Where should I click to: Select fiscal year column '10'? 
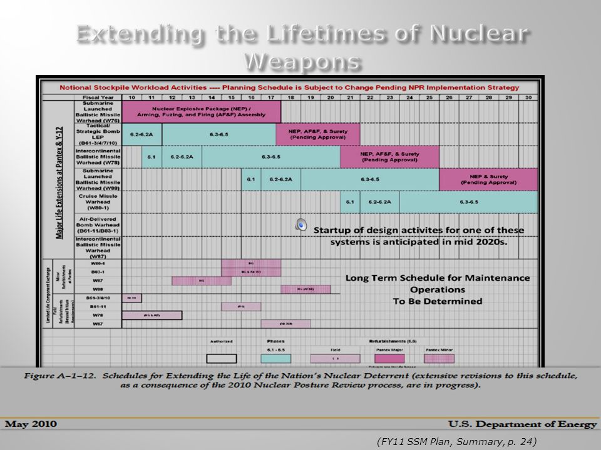tap(132, 97)
